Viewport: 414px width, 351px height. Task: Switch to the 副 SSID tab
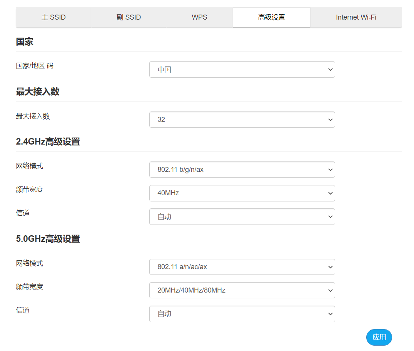(x=128, y=17)
